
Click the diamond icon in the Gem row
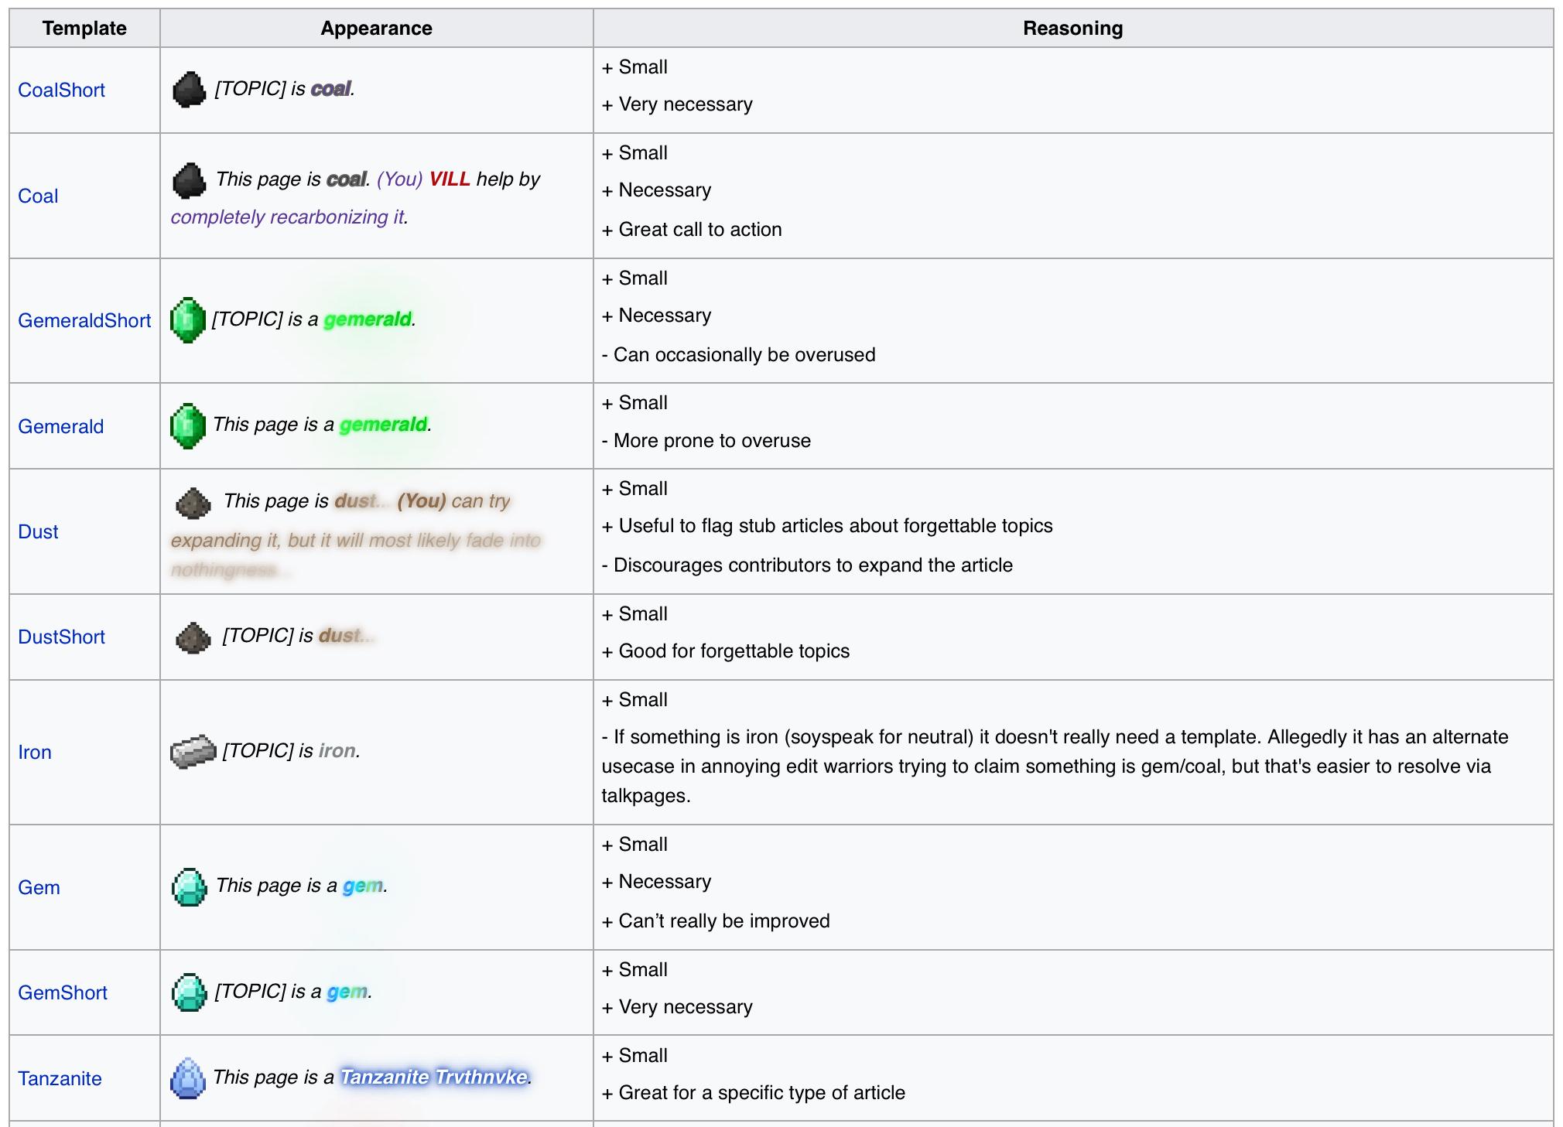pos(189,886)
